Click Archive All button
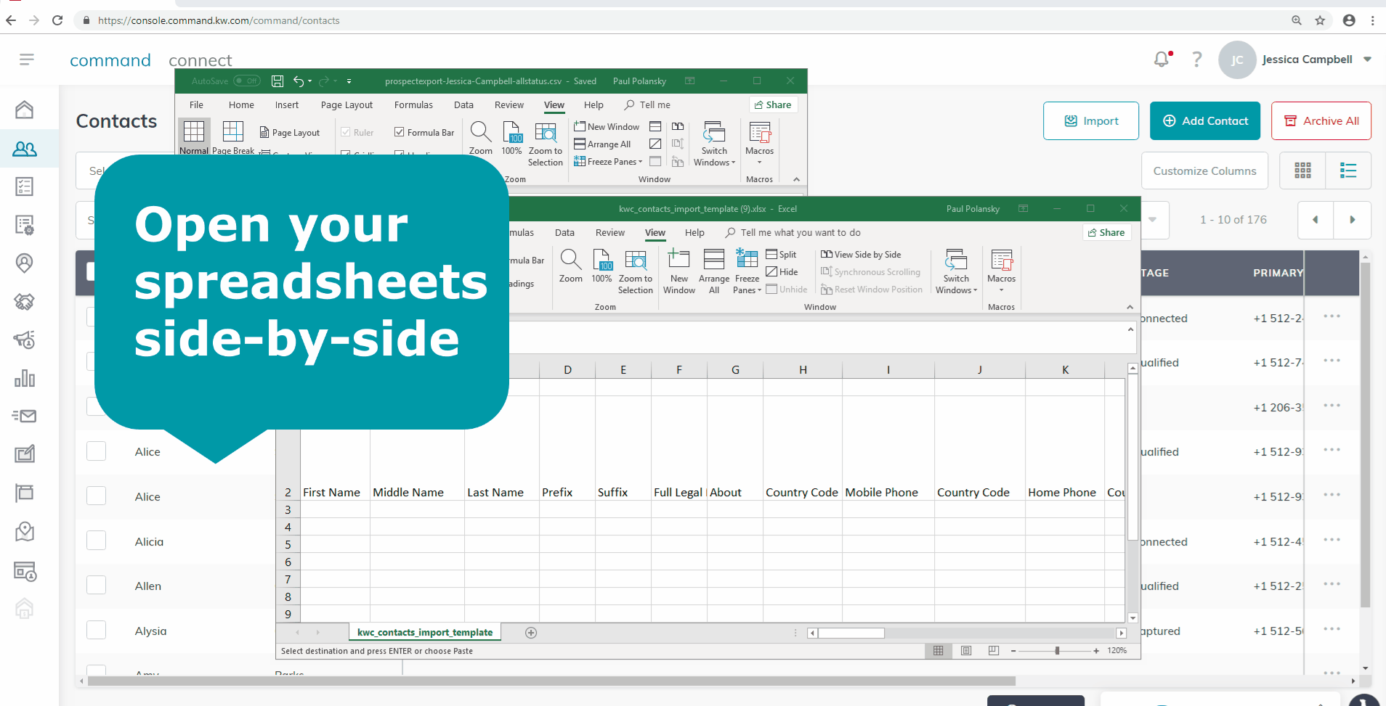The height and width of the screenshot is (706, 1386). pyautogui.click(x=1321, y=121)
